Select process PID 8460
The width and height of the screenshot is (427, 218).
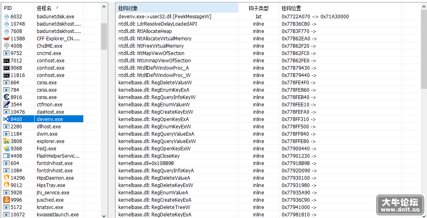pyautogui.click(x=16, y=119)
